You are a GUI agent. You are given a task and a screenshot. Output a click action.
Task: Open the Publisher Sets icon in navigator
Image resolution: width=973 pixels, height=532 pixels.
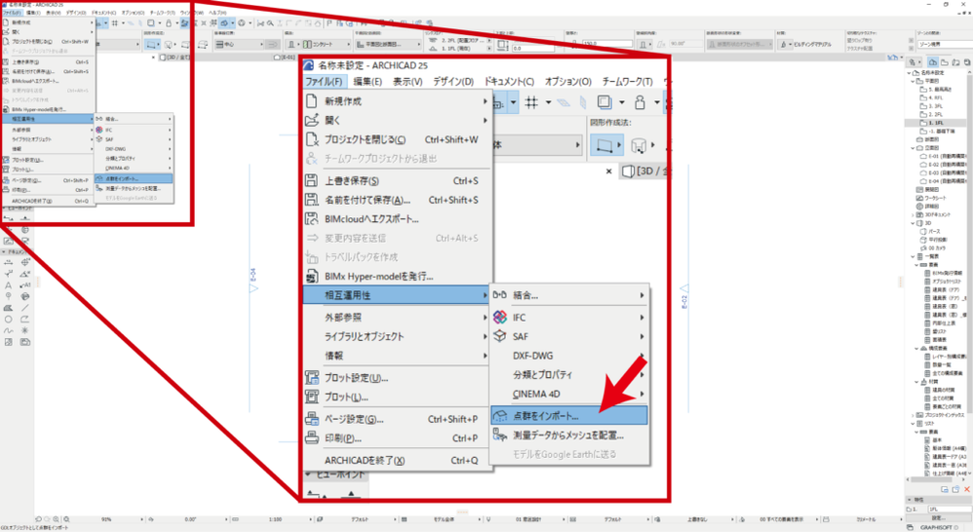[967, 62]
